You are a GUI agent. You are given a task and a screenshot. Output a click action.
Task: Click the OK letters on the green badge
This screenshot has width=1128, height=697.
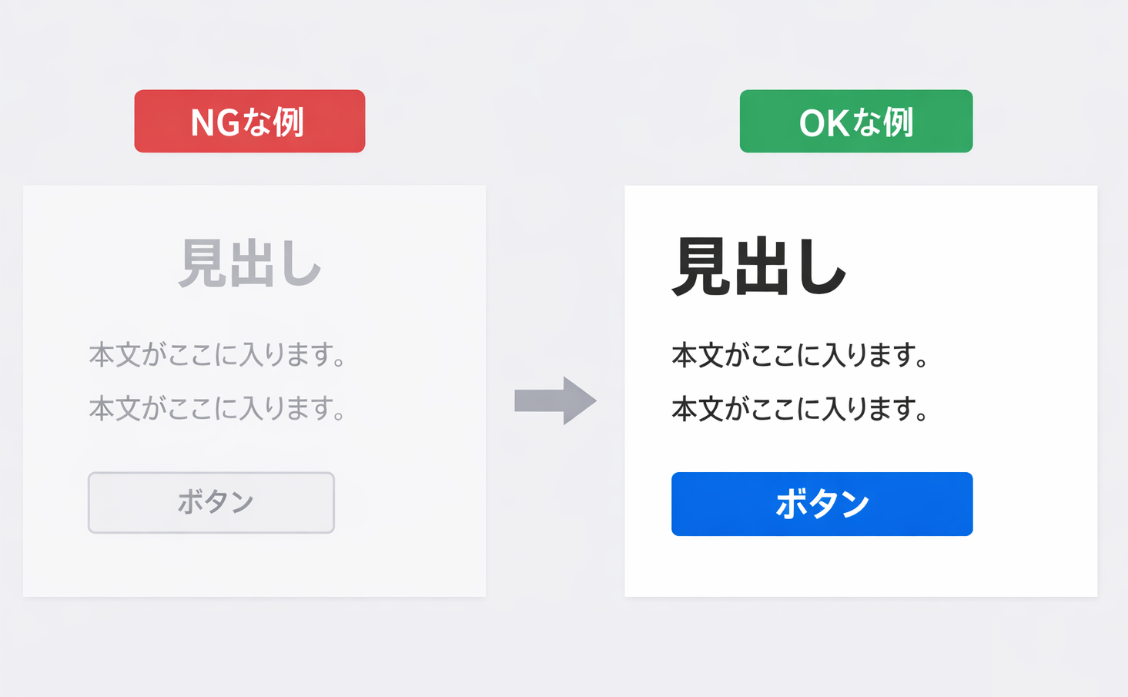pyautogui.click(x=824, y=123)
